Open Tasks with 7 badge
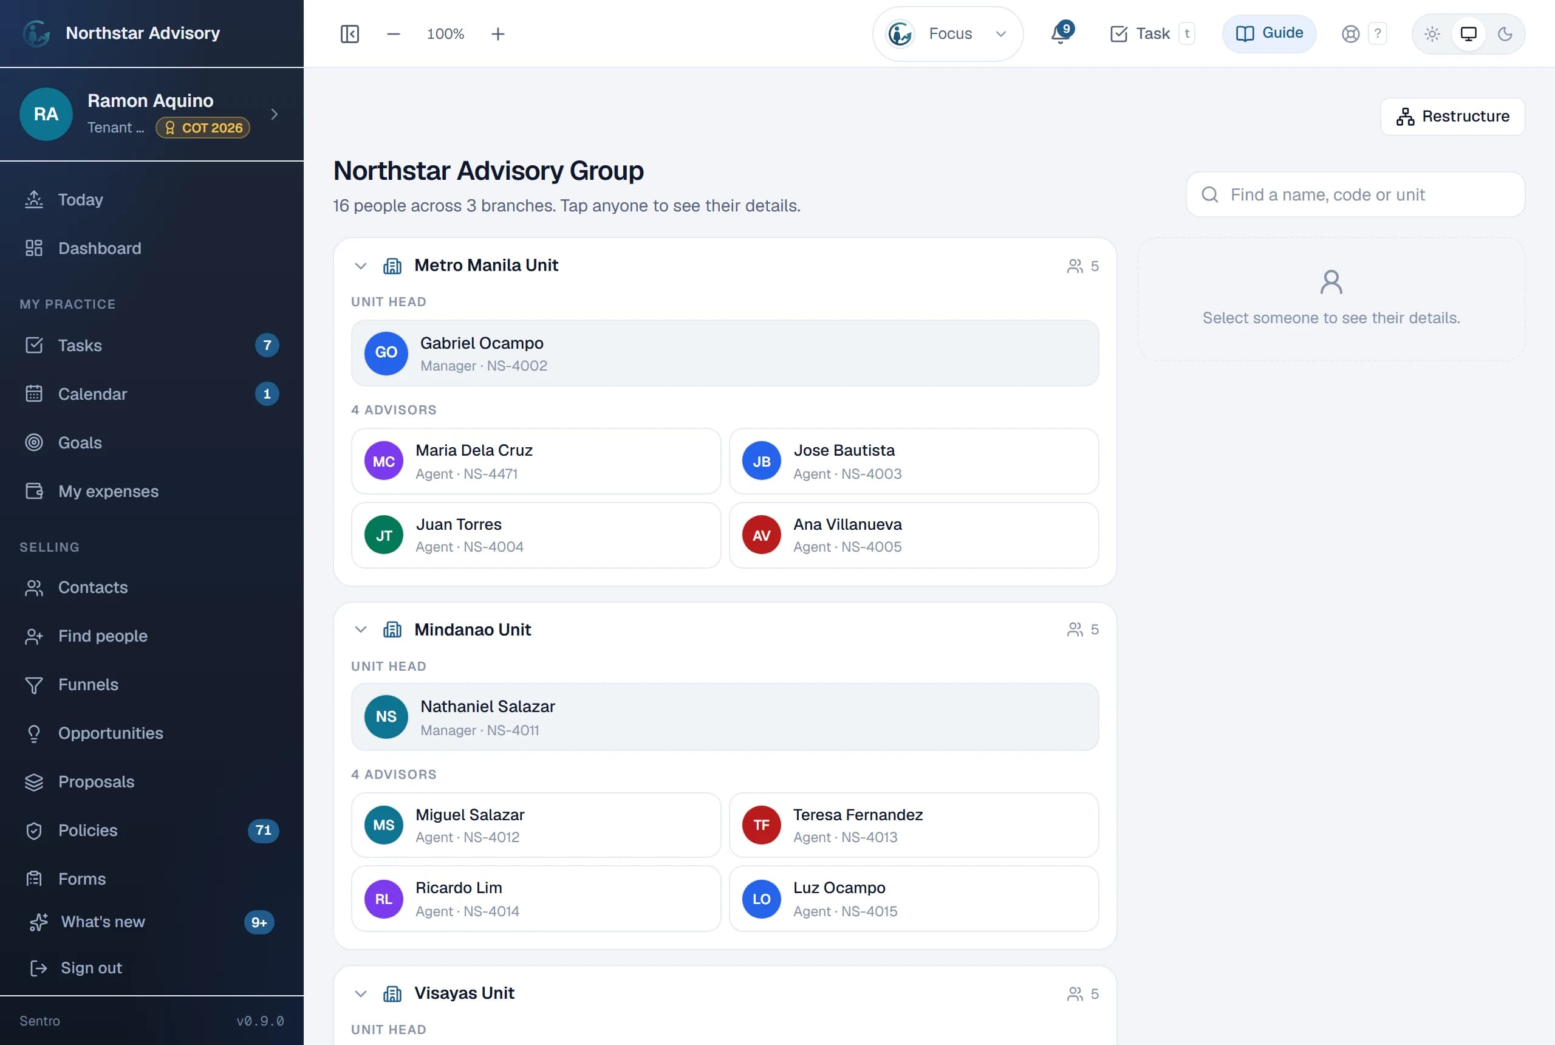This screenshot has height=1045, width=1555. click(x=152, y=345)
